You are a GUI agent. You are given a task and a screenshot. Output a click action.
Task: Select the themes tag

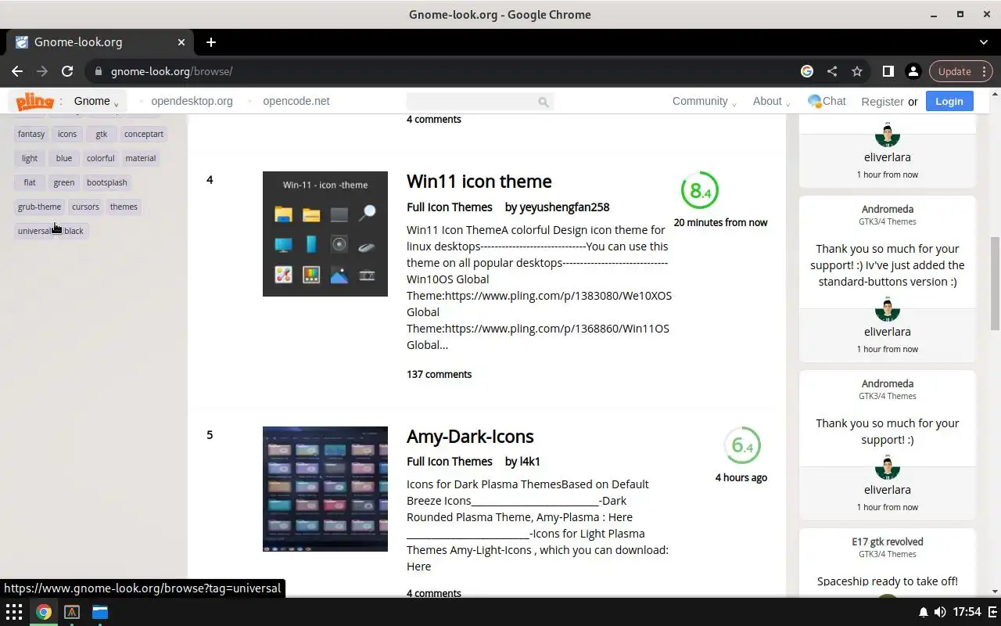(x=124, y=207)
